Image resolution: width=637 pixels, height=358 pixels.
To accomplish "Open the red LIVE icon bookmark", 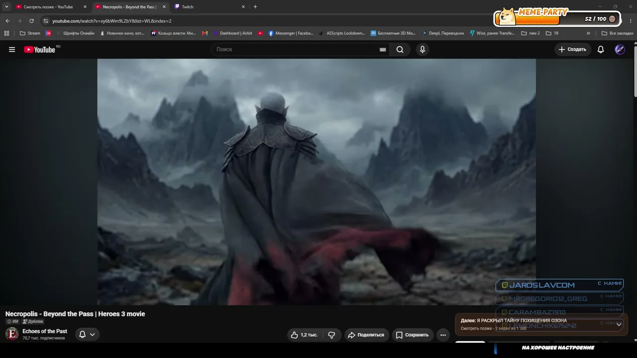I will [x=48, y=33].
